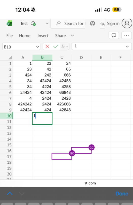The height and width of the screenshot is (205, 133).
Task: Tap the account profile avatar icon
Action: coord(127,23)
